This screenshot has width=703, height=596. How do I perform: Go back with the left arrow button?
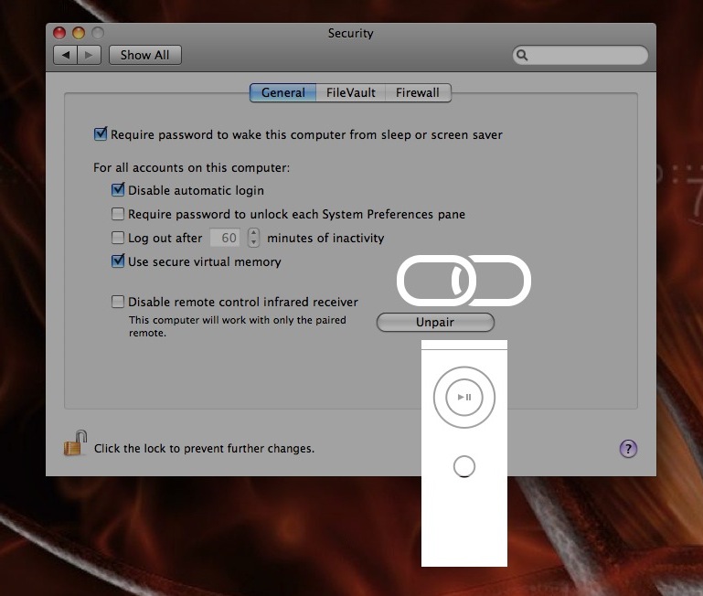[66, 55]
